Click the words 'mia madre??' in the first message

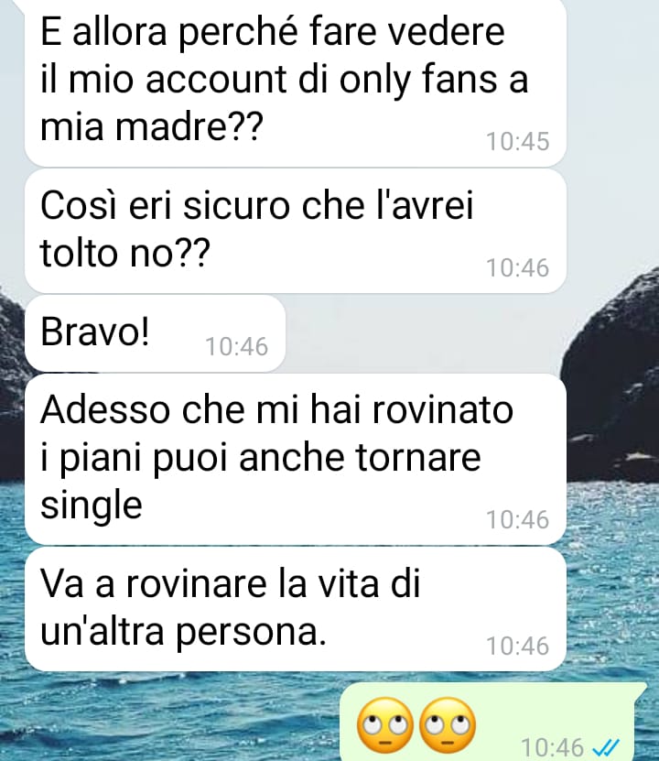pos(151,125)
